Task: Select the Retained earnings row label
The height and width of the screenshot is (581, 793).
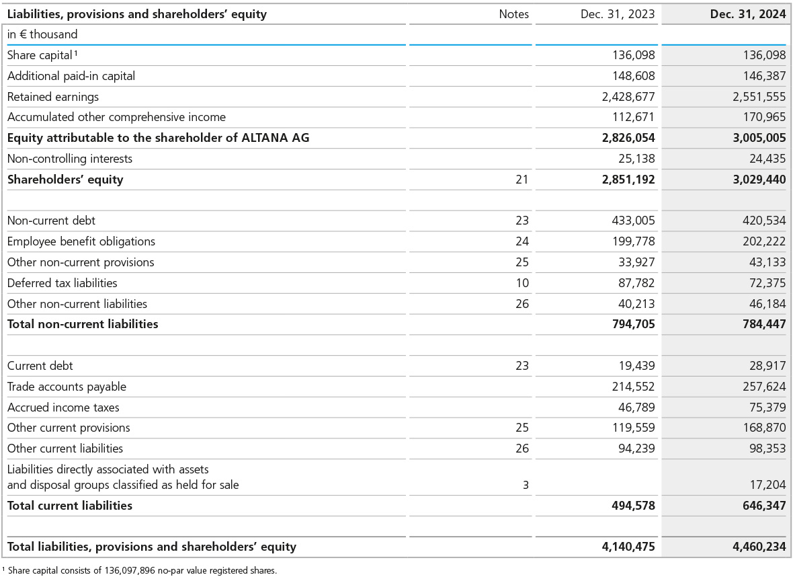Action: pyautogui.click(x=53, y=97)
